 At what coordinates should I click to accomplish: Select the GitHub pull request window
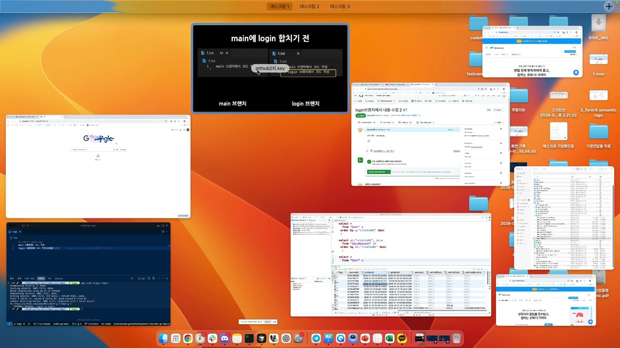[x=430, y=134]
